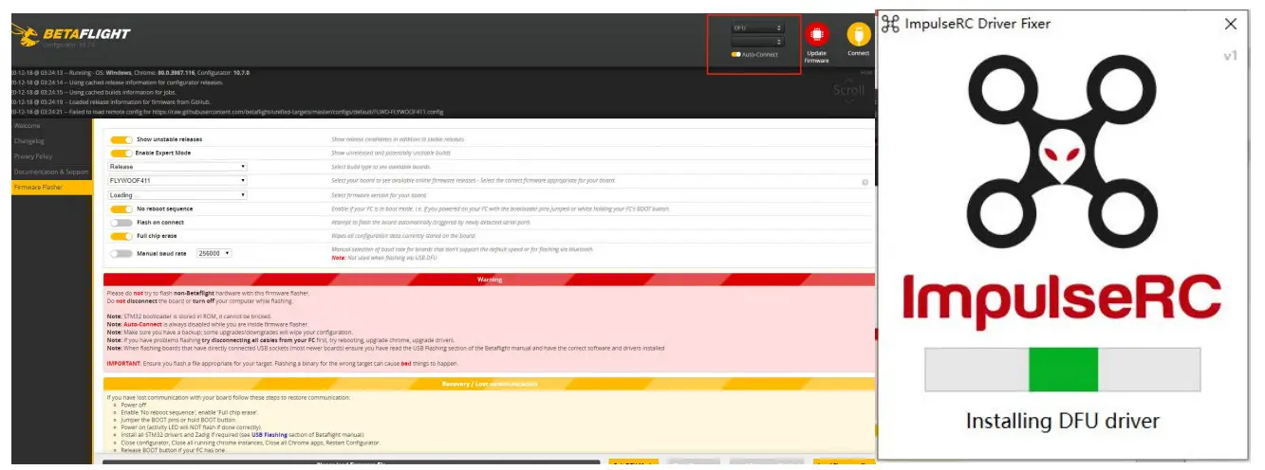This screenshot has height=470, width=1265.
Task: Open the 256000 baud rate dropdown
Action: [x=214, y=254]
